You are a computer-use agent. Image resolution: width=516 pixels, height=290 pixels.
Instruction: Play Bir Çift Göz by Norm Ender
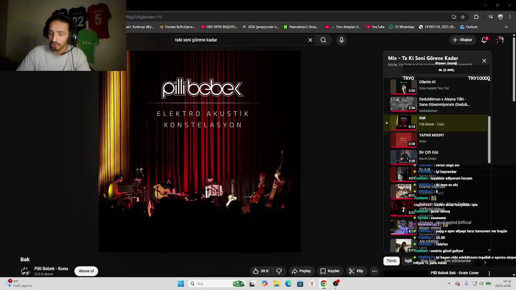[437, 156]
